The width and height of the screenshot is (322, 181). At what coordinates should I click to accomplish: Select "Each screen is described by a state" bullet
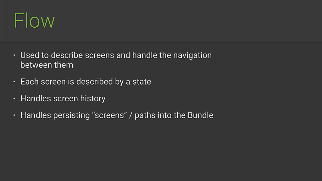tap(86, 82)
